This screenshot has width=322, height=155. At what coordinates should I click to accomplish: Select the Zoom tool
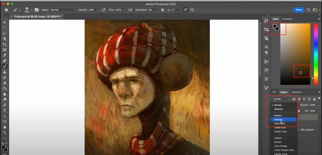[x=5, y=132]
